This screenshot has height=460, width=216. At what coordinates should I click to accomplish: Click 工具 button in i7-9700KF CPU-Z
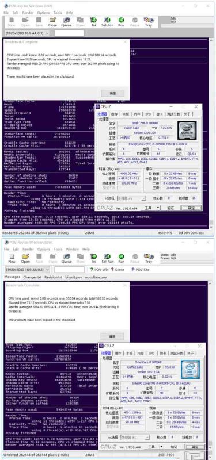tap(151, 447)
